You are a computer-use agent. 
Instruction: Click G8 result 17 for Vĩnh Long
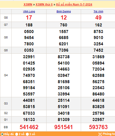point(29,18)
